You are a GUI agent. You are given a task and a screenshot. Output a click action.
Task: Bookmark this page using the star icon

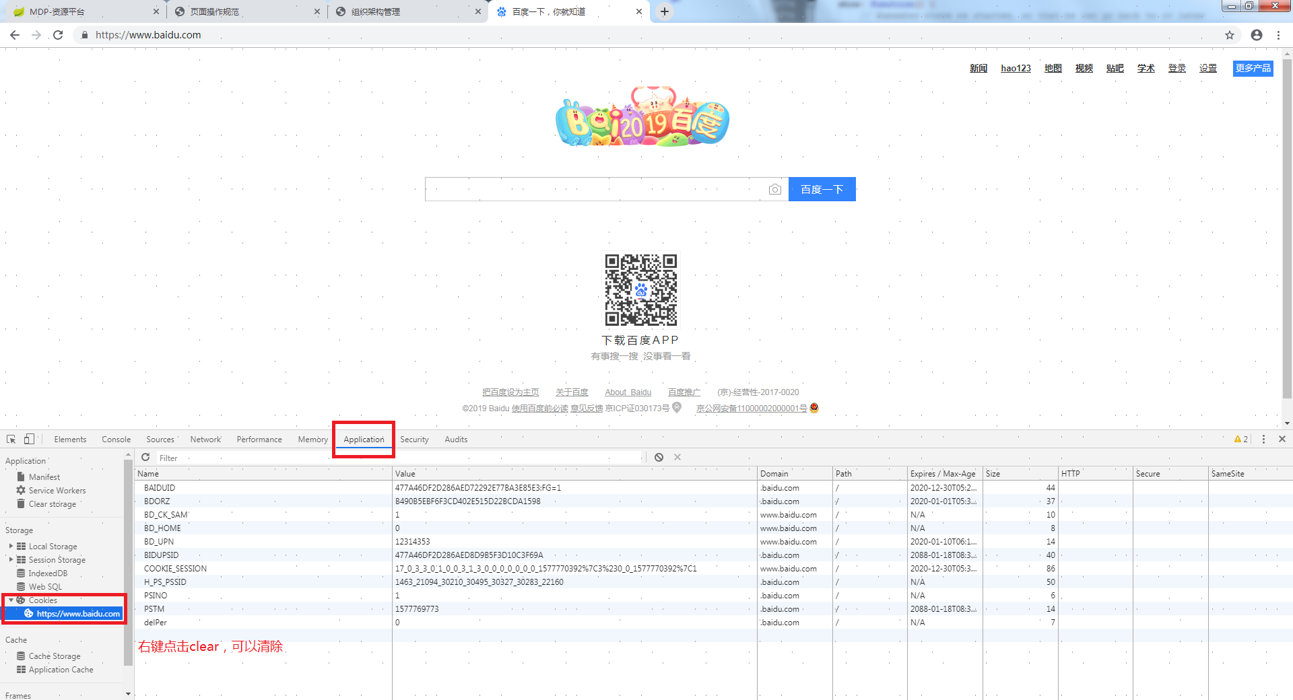(1229, 35)
